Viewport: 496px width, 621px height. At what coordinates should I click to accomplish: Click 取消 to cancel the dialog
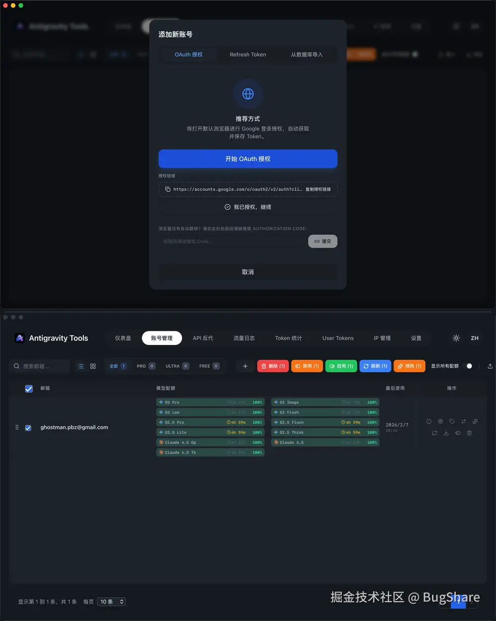pyautogui.click(x=248, y=272)
